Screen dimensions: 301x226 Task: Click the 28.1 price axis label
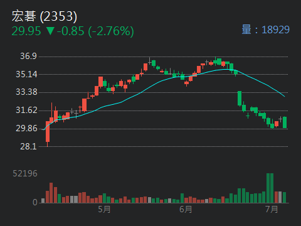(x=28, y=146)
